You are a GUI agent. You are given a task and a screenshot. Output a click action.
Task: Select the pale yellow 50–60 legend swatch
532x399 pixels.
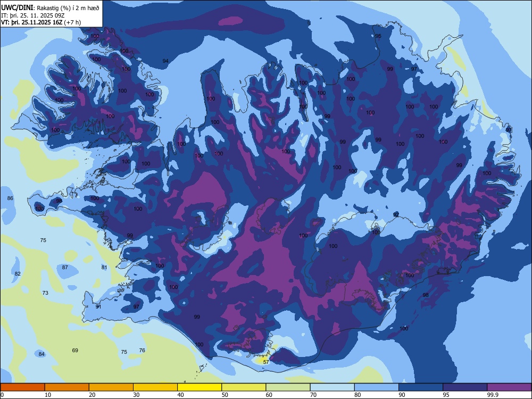[244, 387]
